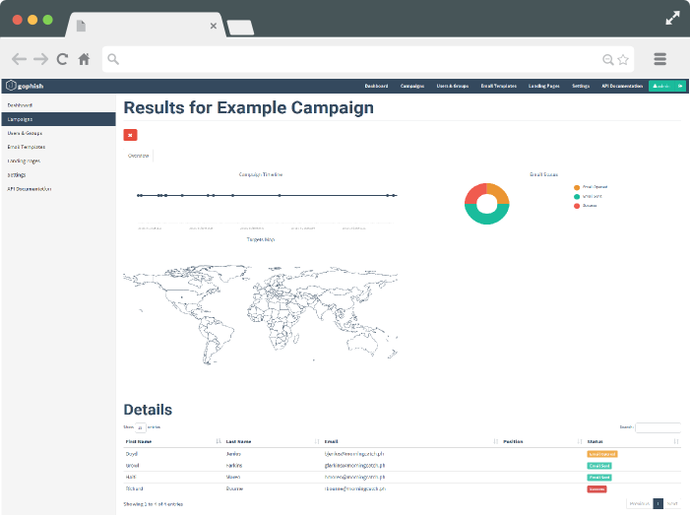Click the Next pagination button
Screen dimensions: 690x518
click(672, 504)
